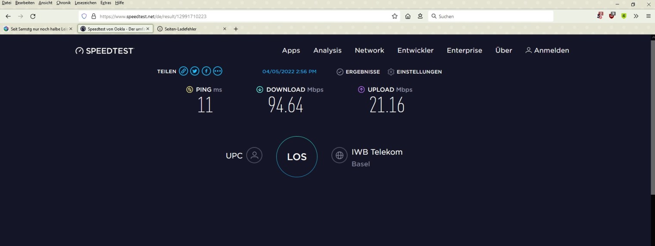This screenshot has width=655, height=246.
Task: Switch to the Seiten-Ladefehler tab
Action: (x=190, y=29)
